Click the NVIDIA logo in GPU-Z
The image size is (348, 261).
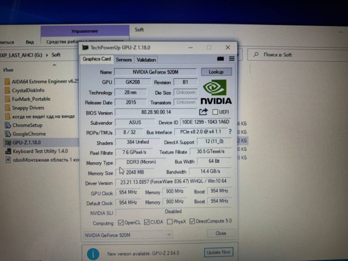pos(216,92)
